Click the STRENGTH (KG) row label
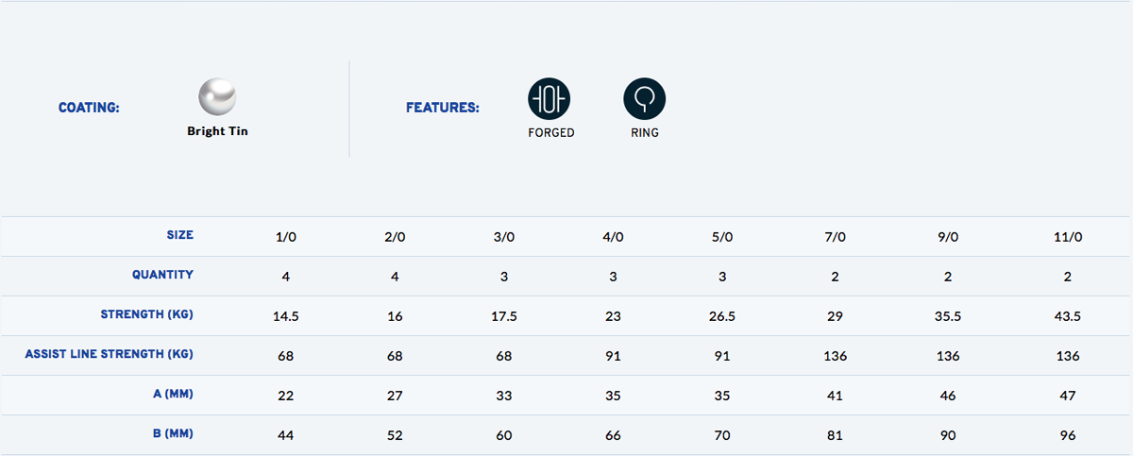Screen dimensions: 1133x456 [146, 314]
